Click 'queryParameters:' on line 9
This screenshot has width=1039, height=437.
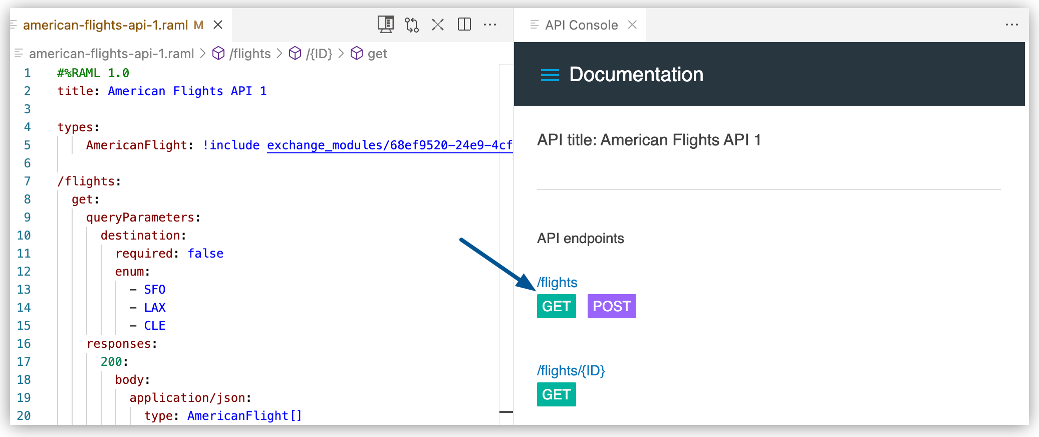(143, 217)
